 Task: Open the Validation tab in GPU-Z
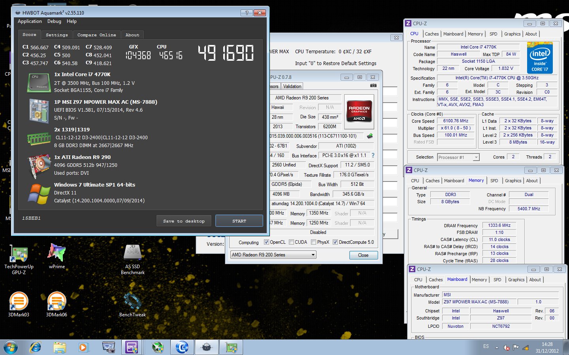292,86
